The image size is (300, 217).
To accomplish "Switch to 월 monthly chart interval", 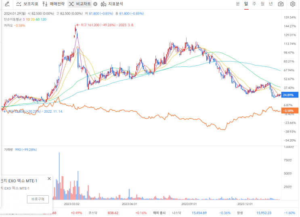I will 262,4.
